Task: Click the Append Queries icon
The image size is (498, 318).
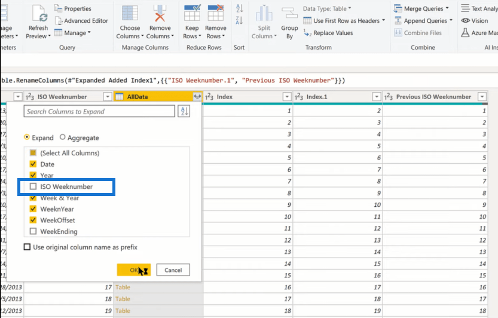Action: [x=398, y=21]
